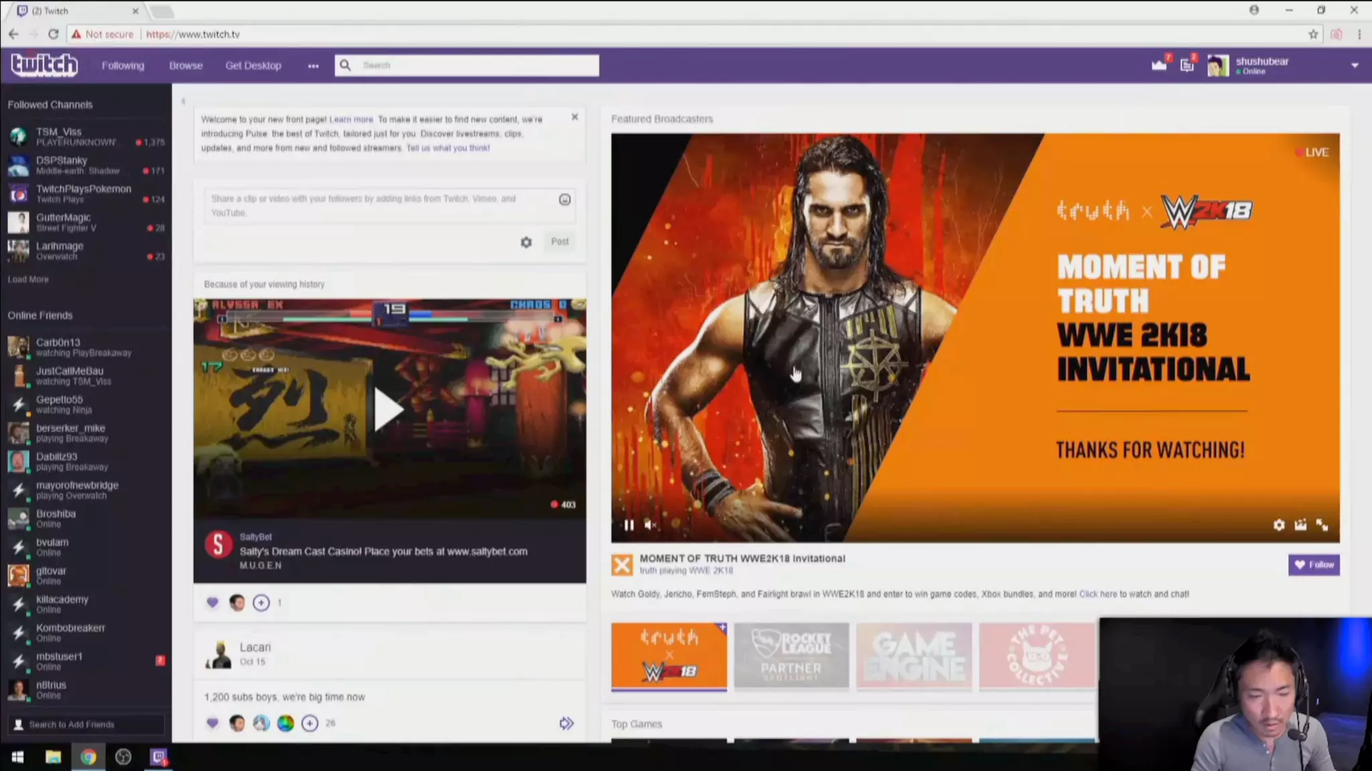Pause the featured WWE 2K18 stream
Image resolution: width=1372 pixels, height=771 pixels.
(x=628, y=525)
